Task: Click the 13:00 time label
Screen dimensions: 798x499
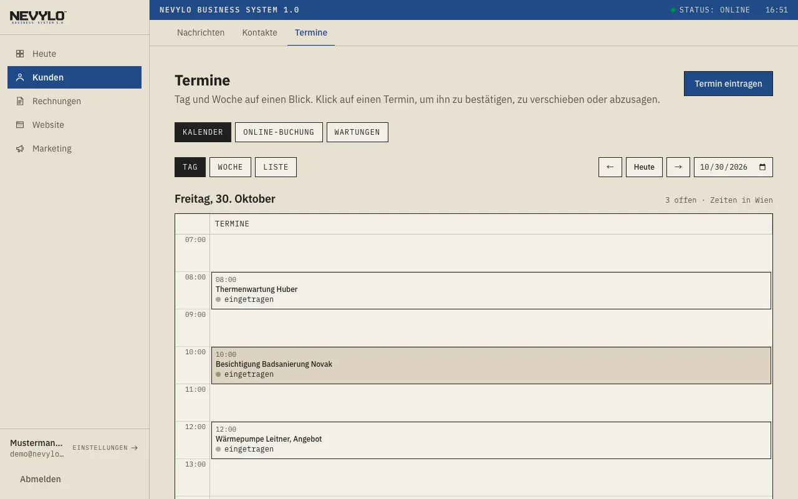Action: pos(195,464)
